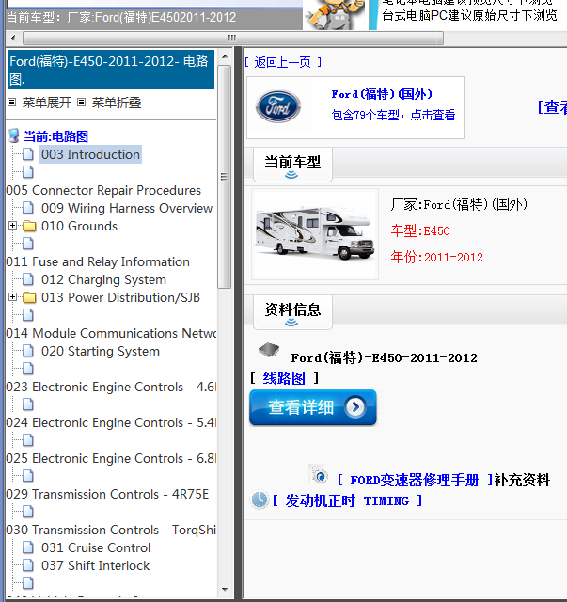This screenshot has width=567, height=602.
Task: Click 菜单展开 to expand the menu
Action: (46, 103)
